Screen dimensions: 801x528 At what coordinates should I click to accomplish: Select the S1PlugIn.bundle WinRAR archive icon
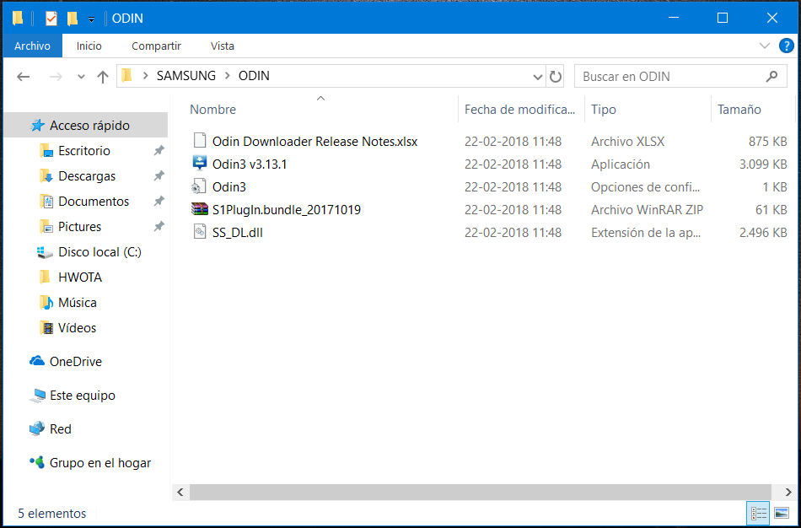coord(199,210)
